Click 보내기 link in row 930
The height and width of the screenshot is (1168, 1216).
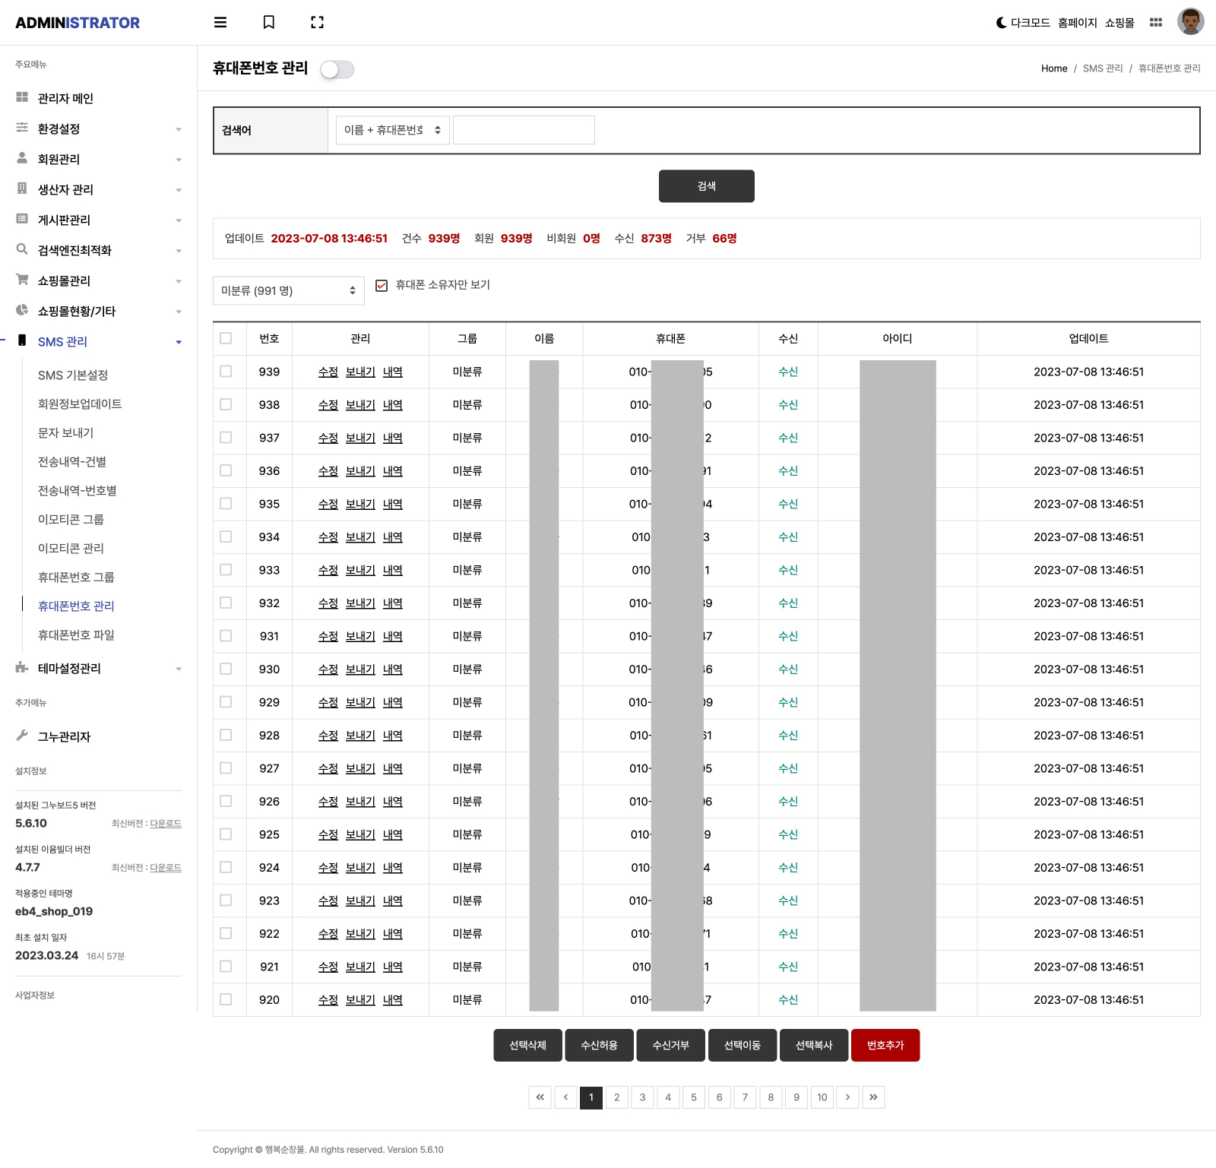pos(360,669)
